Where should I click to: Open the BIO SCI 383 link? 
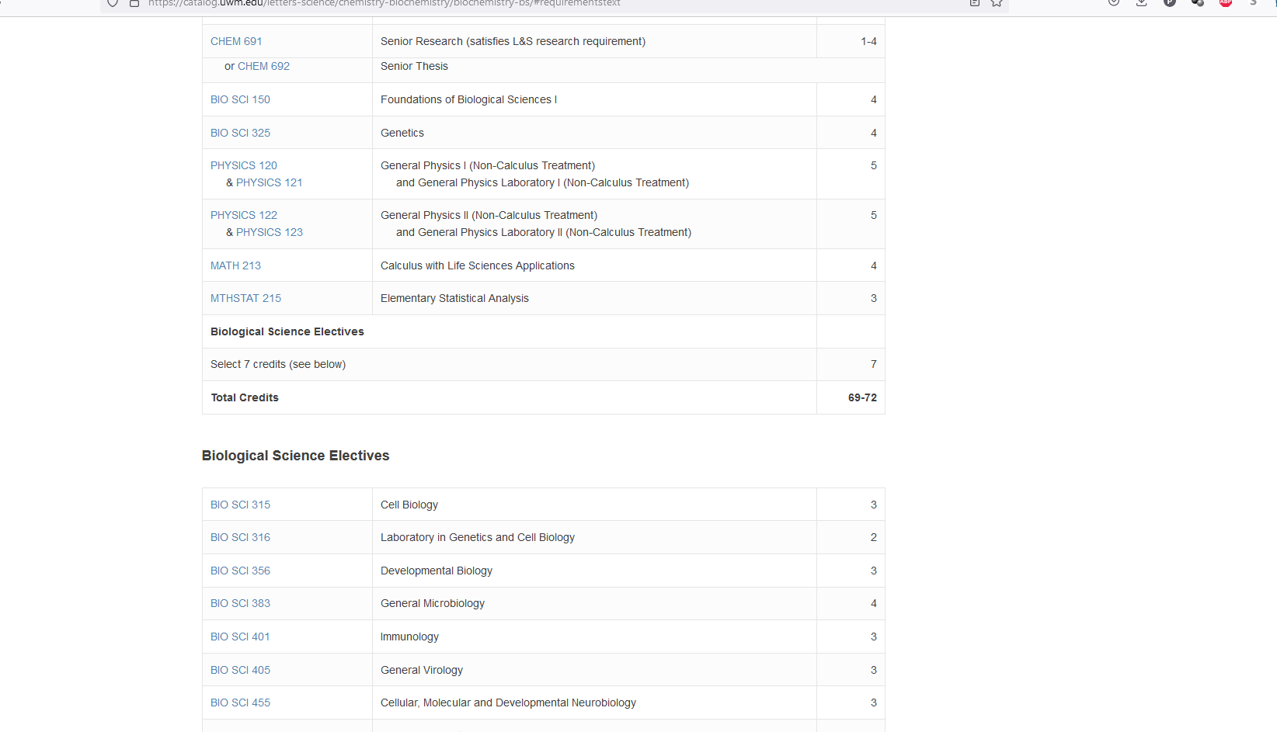click(240, 603)
